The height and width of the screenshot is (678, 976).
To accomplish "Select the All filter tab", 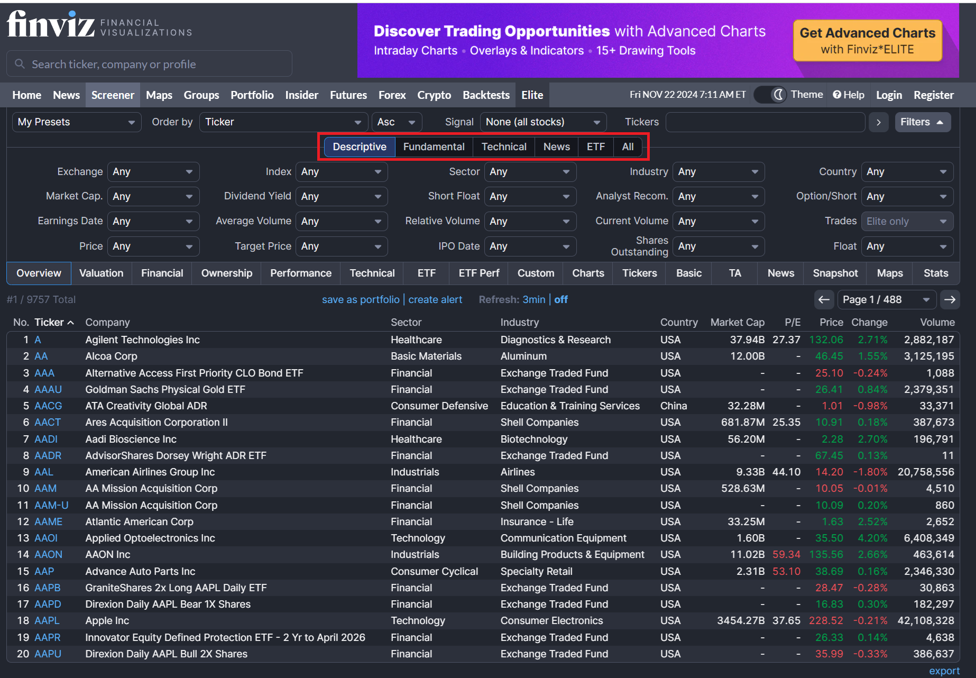I will point(628,147).
